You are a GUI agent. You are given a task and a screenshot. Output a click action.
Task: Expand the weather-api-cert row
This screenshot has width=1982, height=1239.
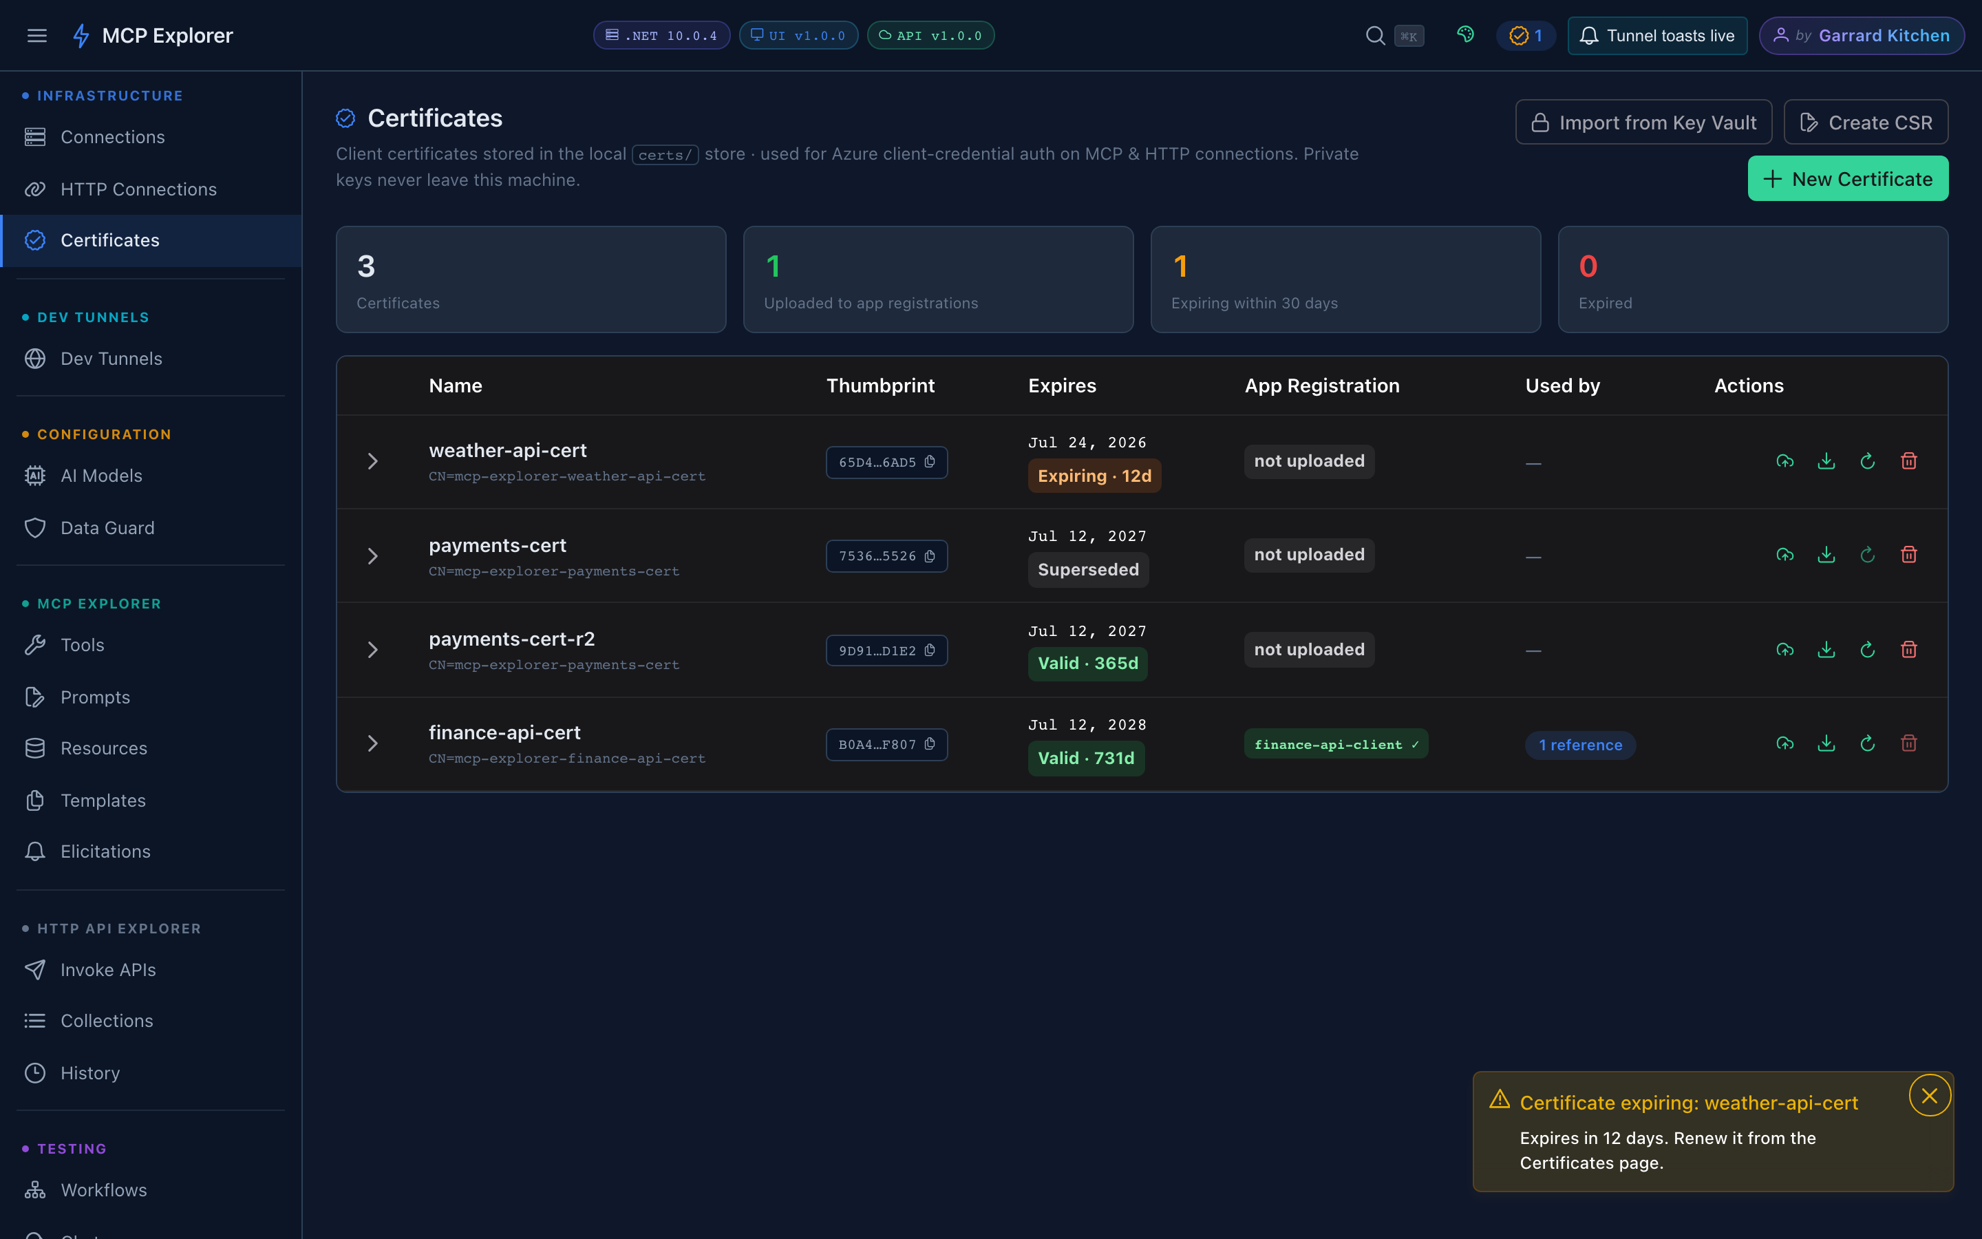(372, 461)
